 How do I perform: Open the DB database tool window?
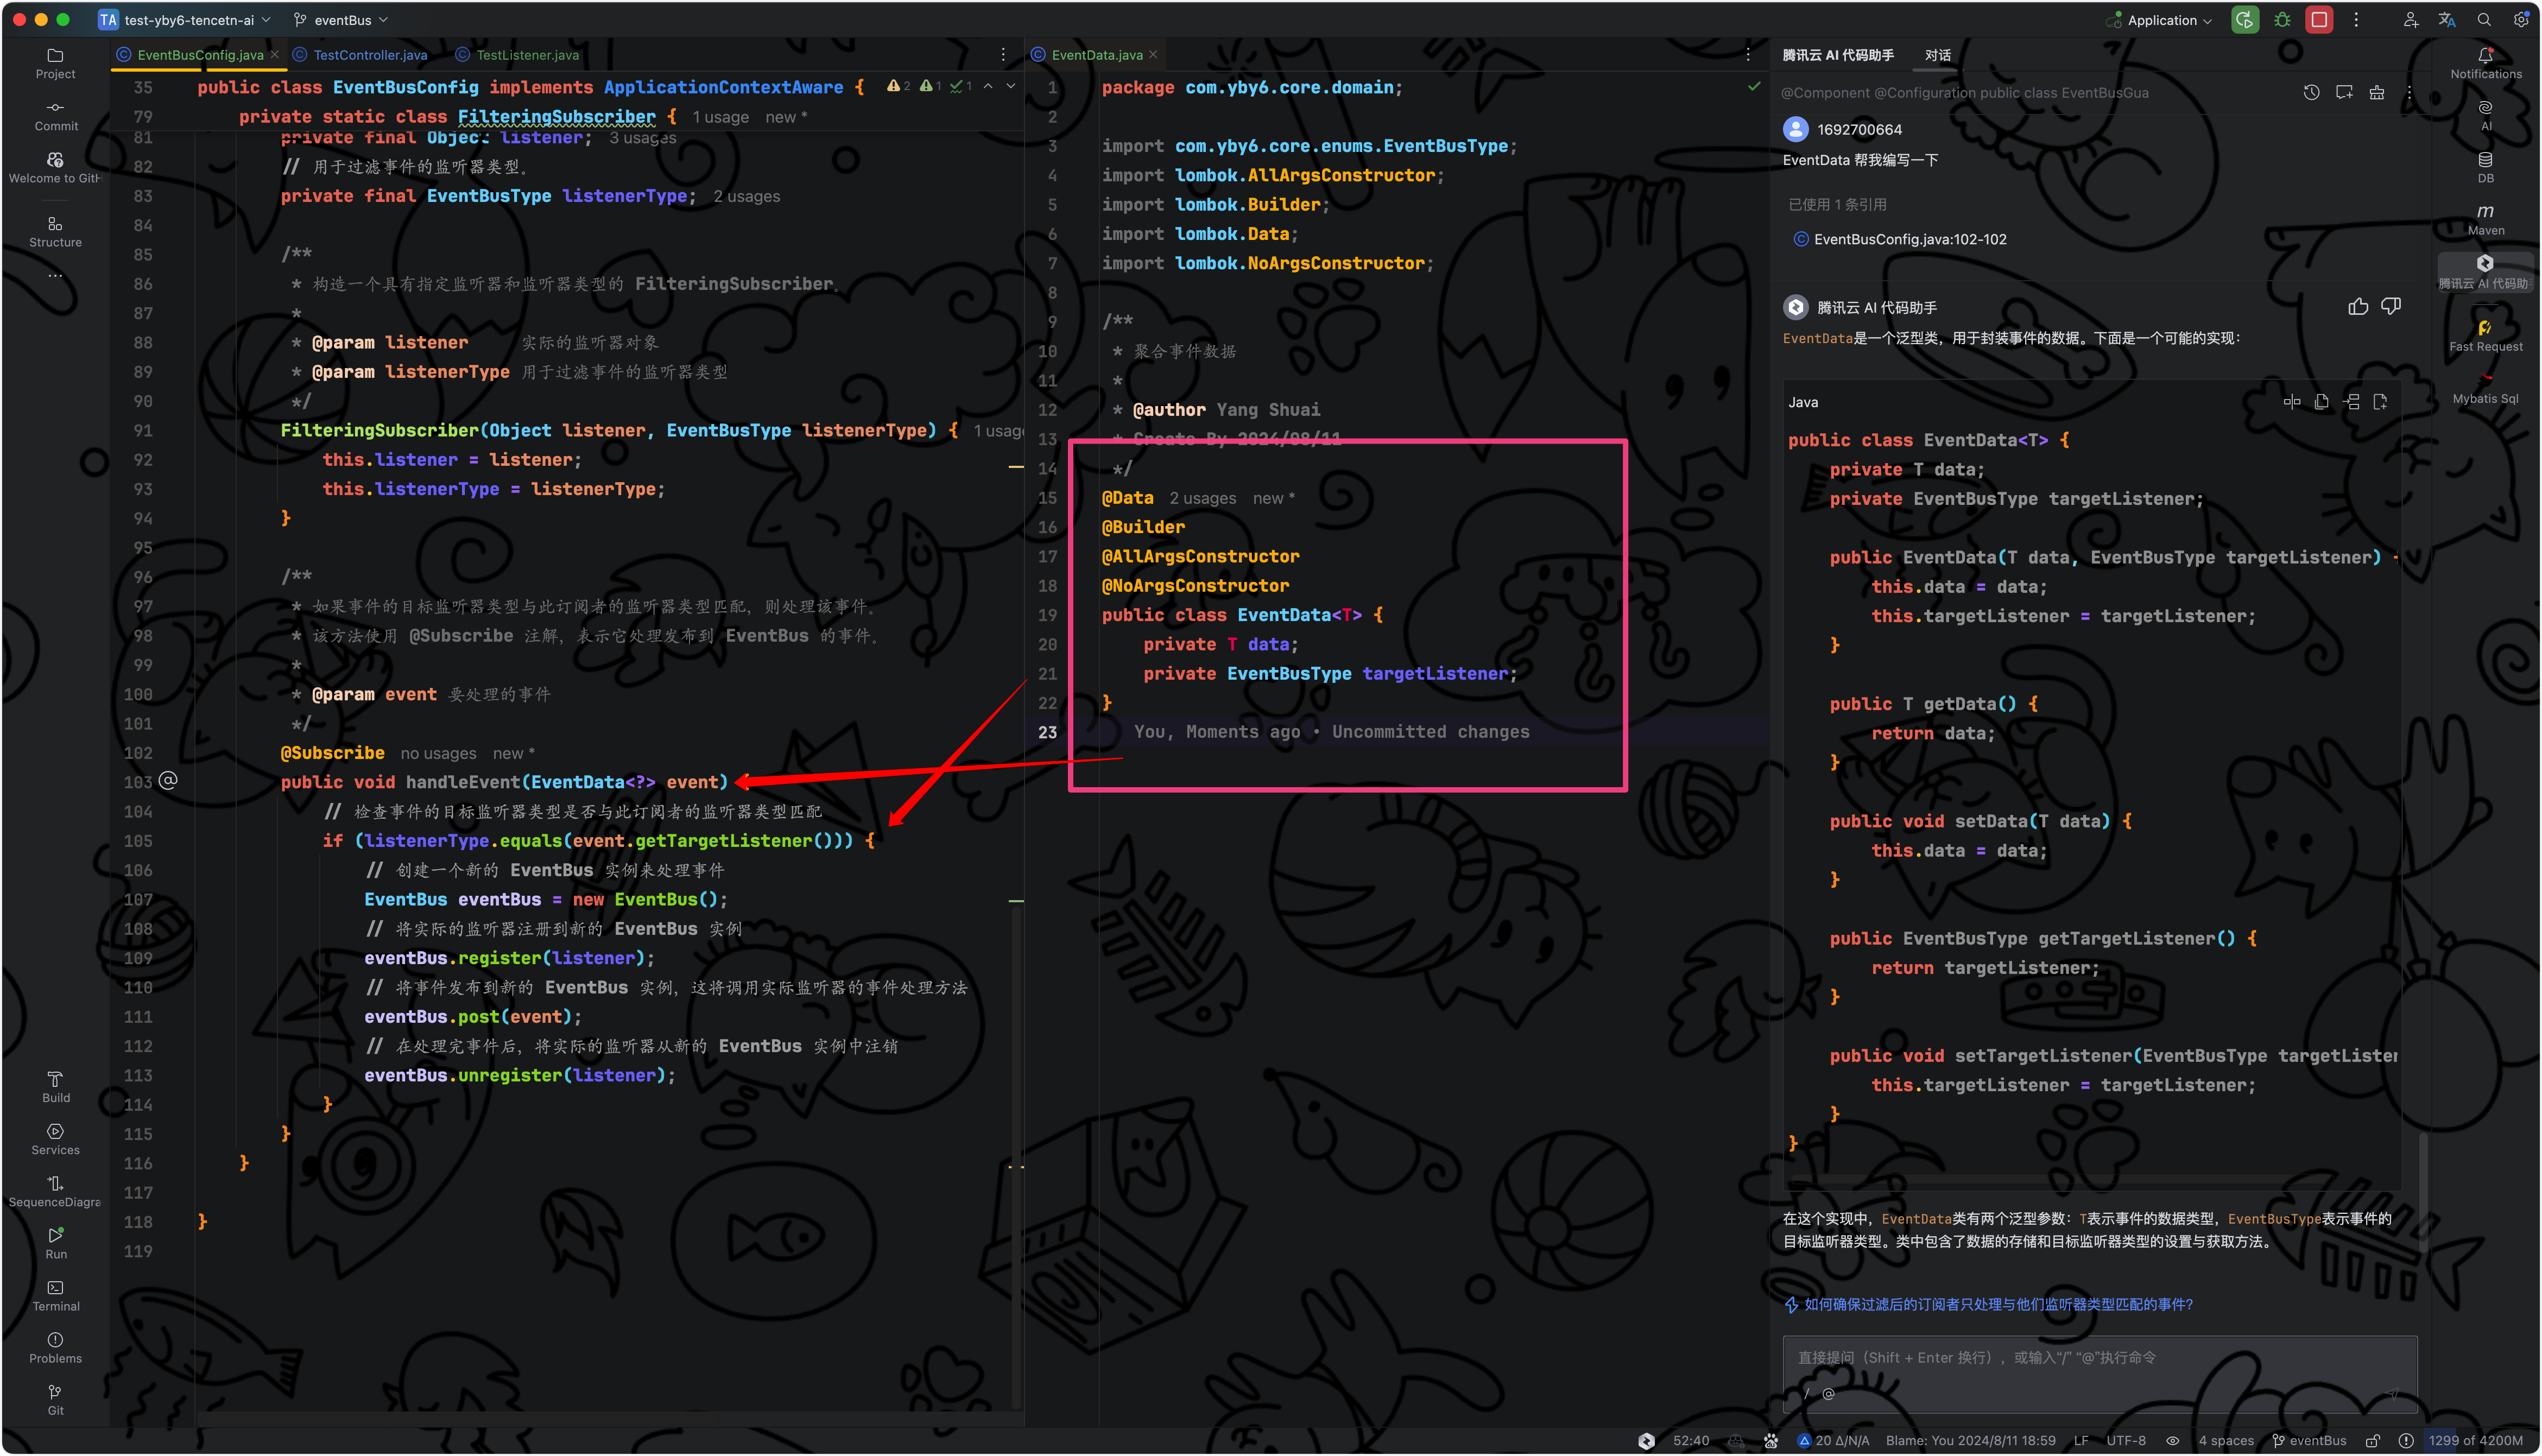(x=2485, y=167)
